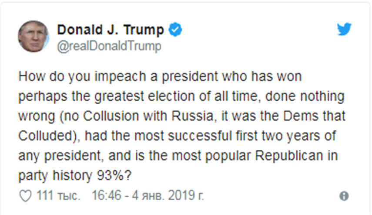This screenshot has width=372, height=215.
Task: Like the tweet with the heart icon
Action: pos(26,196)
